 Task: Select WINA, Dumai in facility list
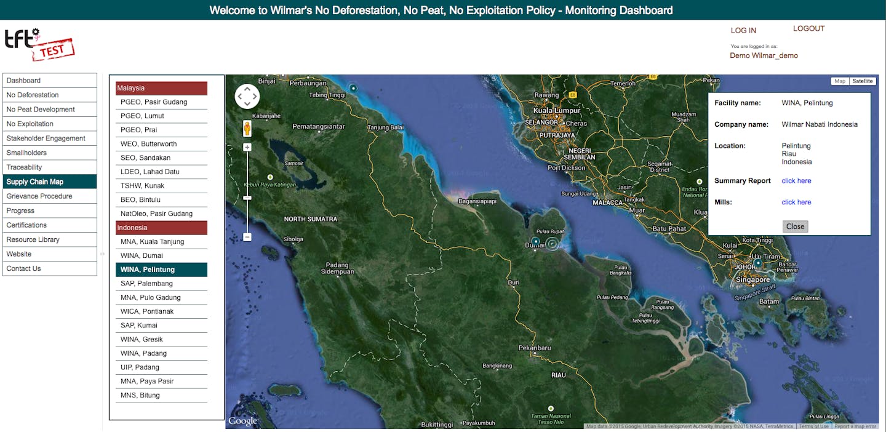(x=161, y=255)
